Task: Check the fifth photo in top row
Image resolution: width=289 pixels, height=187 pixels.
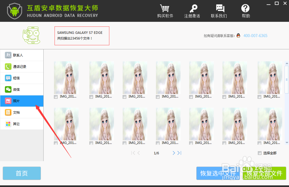Action: 191,97
